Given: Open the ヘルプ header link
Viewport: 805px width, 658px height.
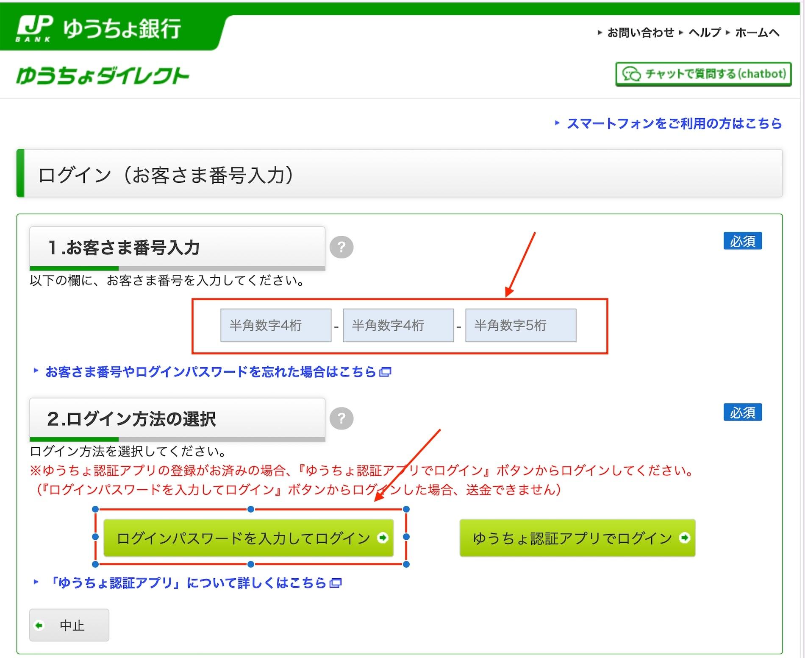Looking at the screenshot, I should (x=705, y=33).
